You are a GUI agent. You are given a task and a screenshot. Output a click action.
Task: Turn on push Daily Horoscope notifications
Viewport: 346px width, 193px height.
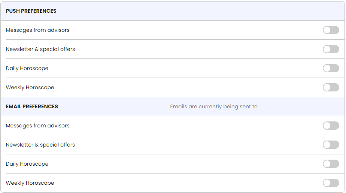[331, 68]
